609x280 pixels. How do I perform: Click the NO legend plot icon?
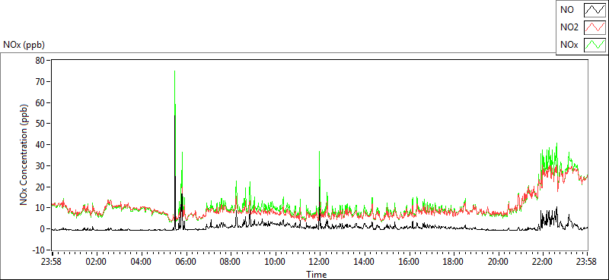(x=595, y=10)
